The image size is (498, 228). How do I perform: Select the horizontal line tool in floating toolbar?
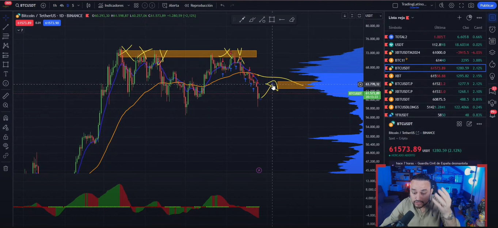click(282, 20)
